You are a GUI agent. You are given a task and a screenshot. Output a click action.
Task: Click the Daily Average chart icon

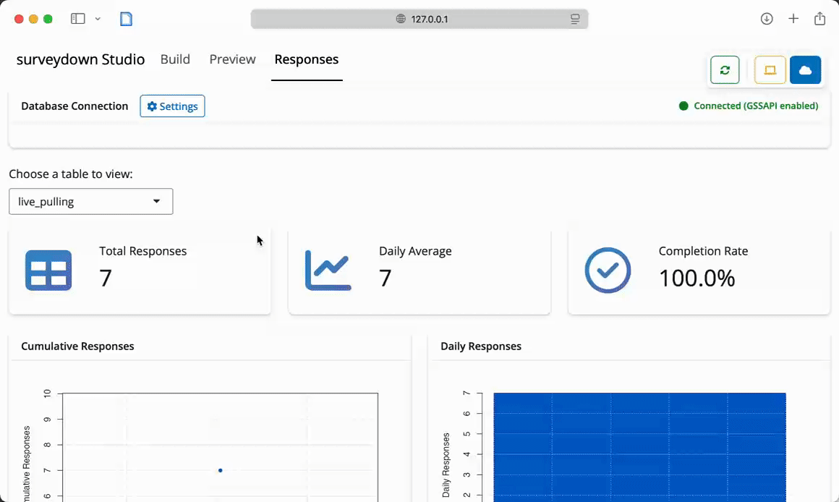click(328, 271)
